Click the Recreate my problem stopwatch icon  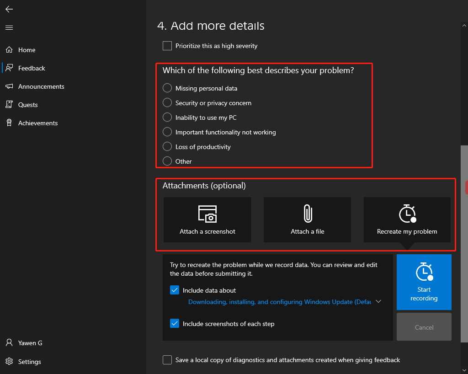pos(407,214)
